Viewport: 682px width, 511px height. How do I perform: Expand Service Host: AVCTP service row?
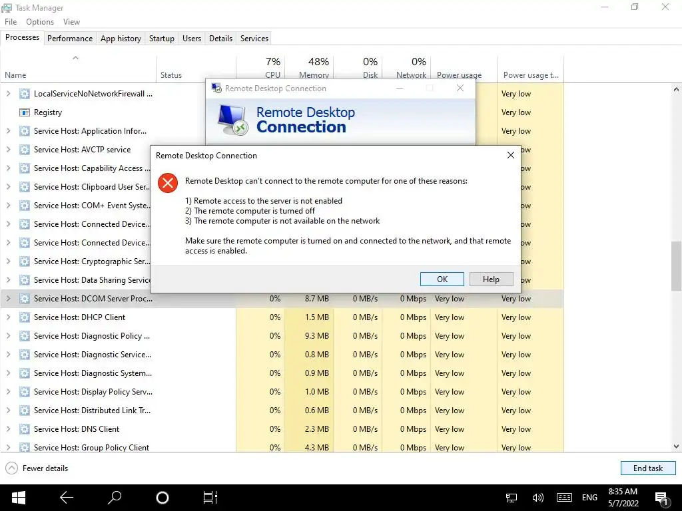coord(8,150)
